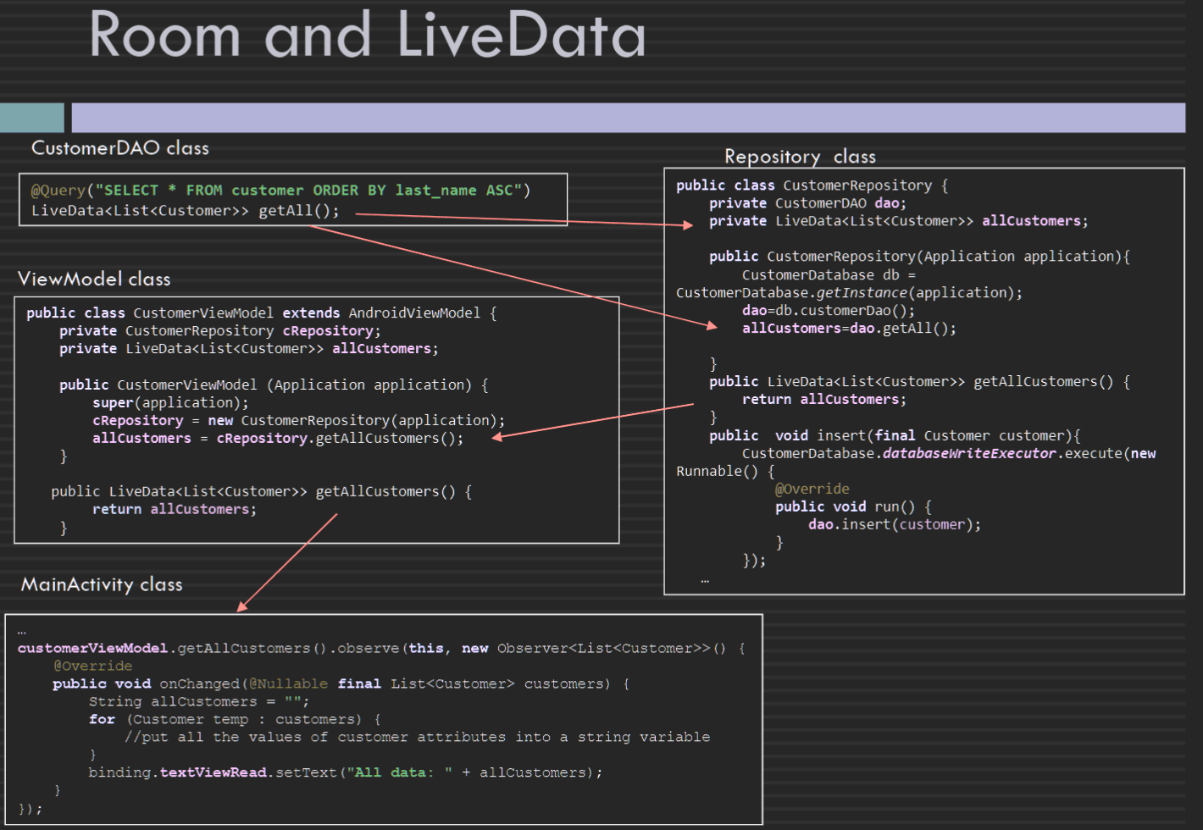1203x830 pixels.
Task: Click "public class CustomerRepository {" line
Action: [812, 185]
